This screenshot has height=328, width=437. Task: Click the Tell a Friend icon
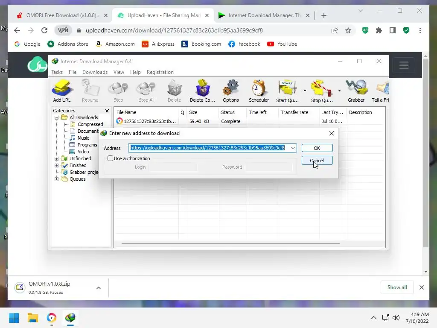click(381, 91)
